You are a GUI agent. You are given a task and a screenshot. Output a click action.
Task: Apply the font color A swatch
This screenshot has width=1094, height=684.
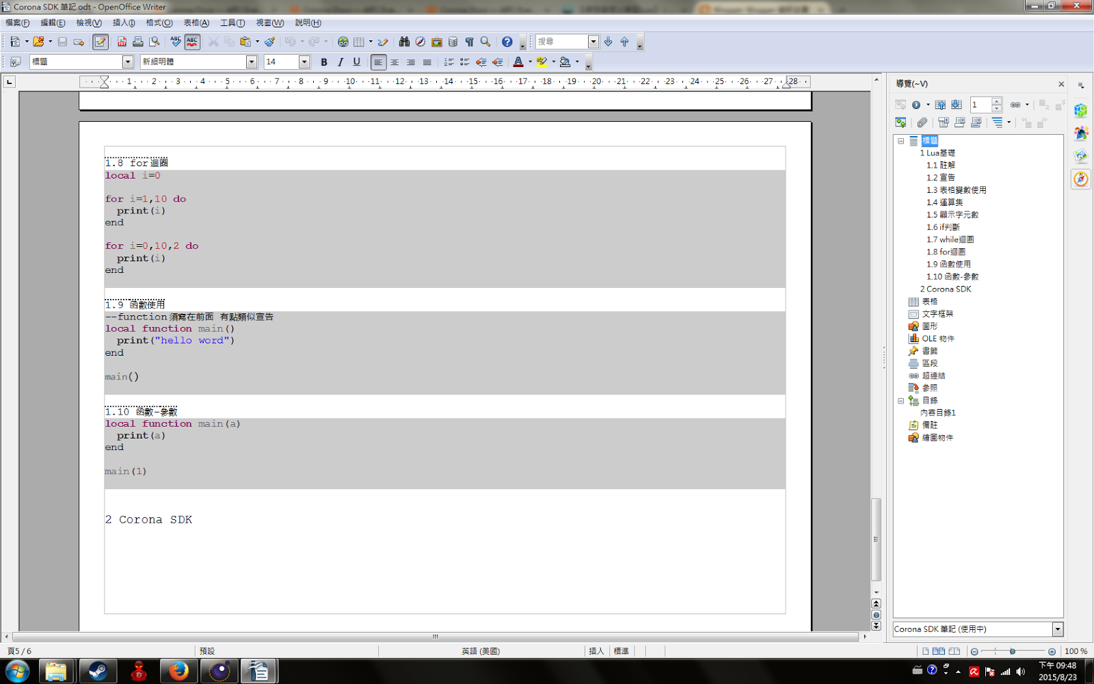(x=518, y=62)
